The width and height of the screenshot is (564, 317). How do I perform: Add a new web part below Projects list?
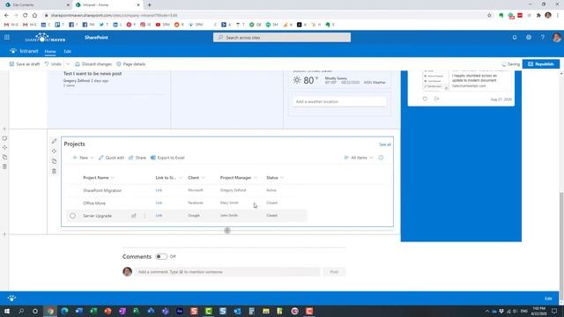pyautogui.click(x=227, y=231)
